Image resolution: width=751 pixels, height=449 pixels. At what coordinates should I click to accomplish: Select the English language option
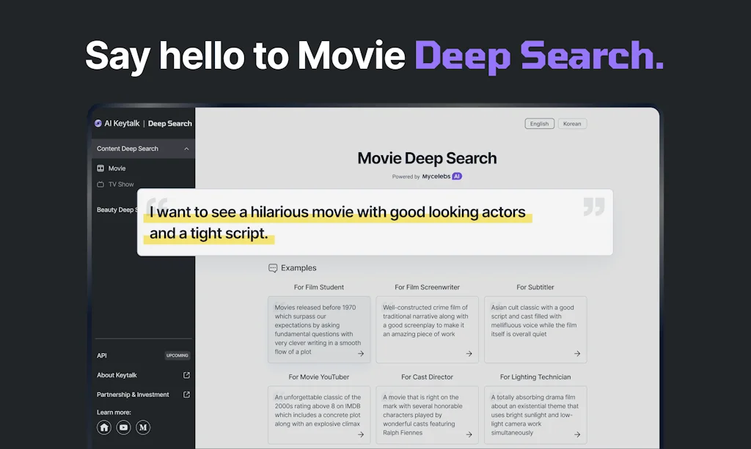[x=539, y=123]
